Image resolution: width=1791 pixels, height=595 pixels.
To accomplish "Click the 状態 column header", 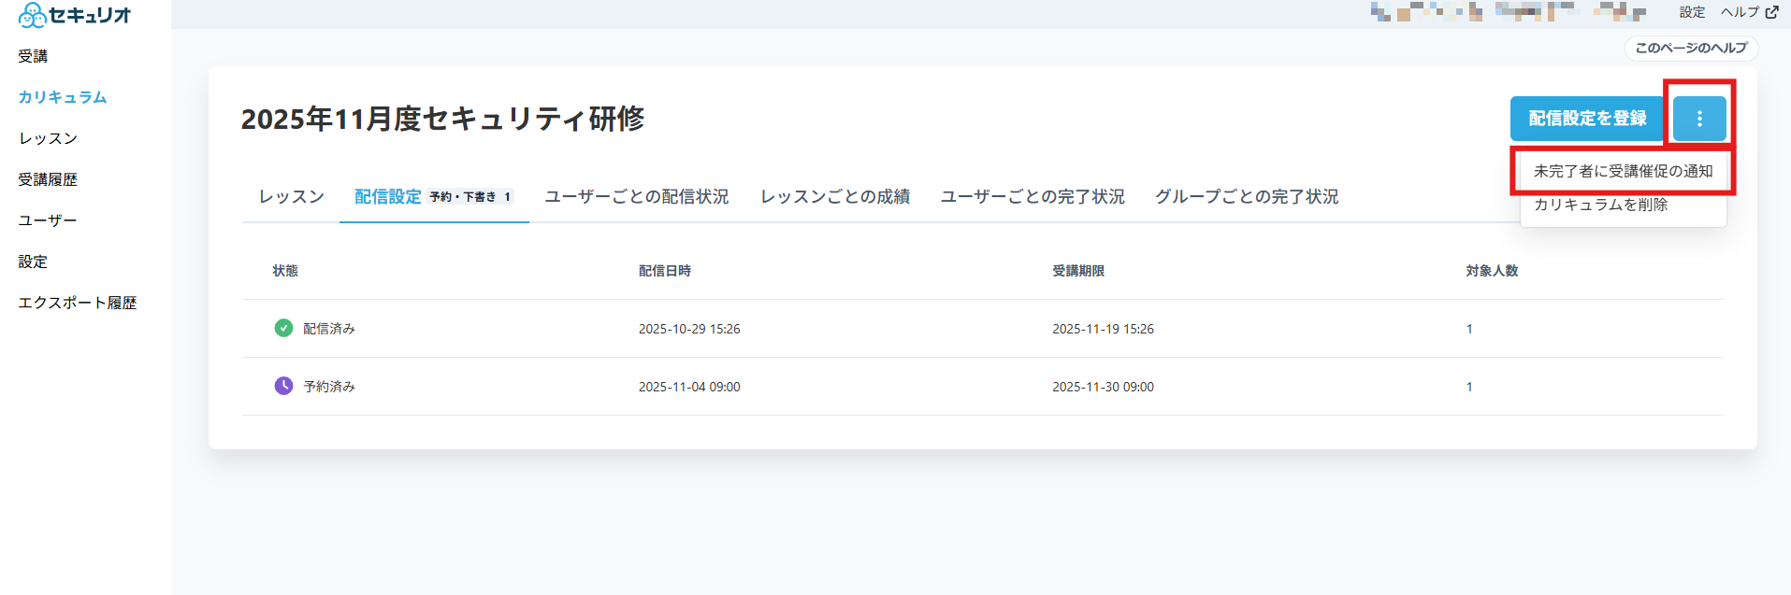I will [285, 271].
